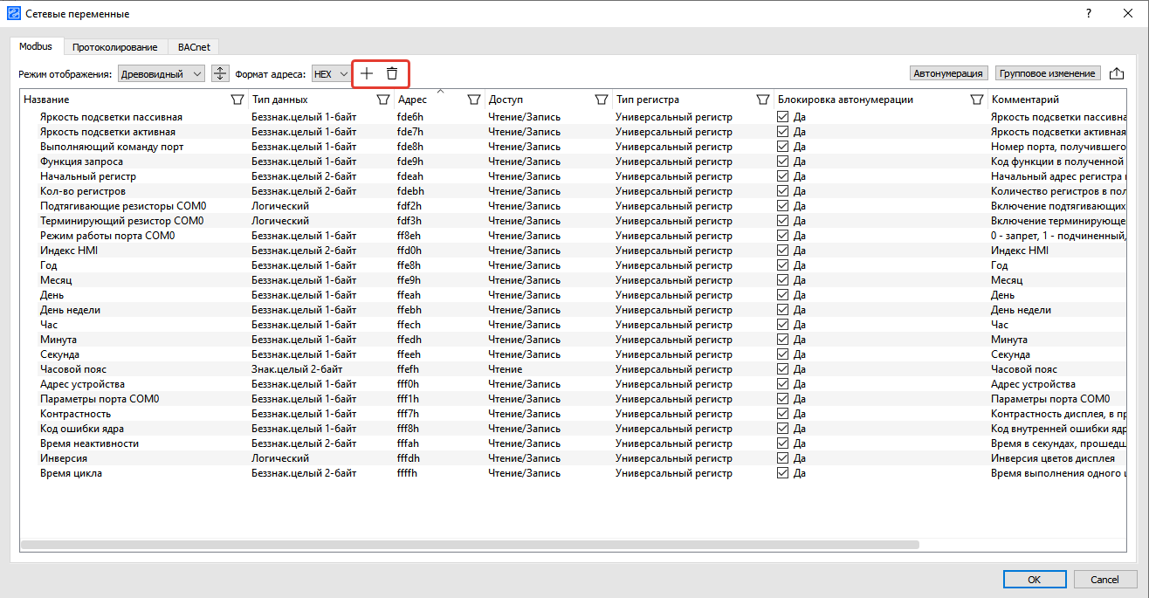Uncheck autonumbering lock for Яркость подсветки пассивная
This screenshot has height=598, width=1149.
783,117
